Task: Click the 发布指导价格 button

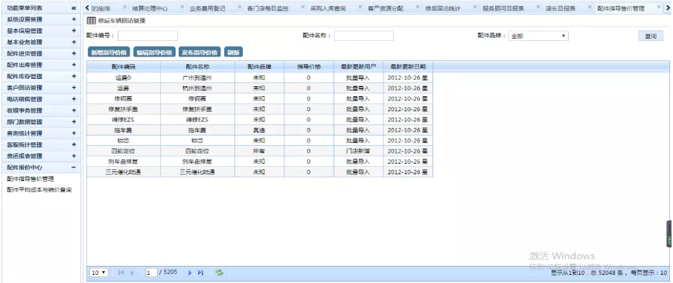Action: tap(200, 52)
